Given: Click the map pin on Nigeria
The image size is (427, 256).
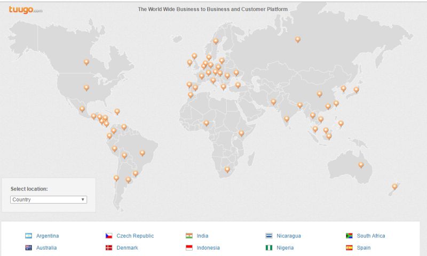Looking at the screenshot, I should pyautogui.click(x=207, y=123).
